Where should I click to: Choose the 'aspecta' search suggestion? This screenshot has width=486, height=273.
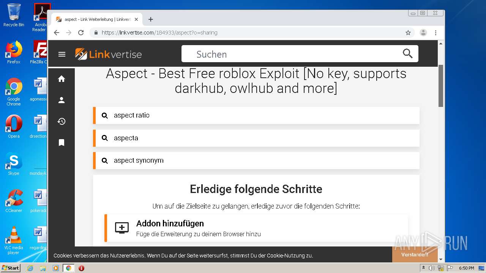tap(256, 138)
